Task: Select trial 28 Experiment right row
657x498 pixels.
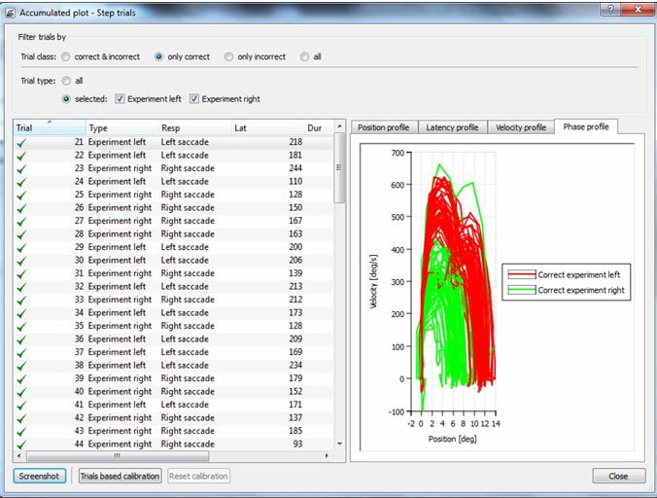Action: tap(174, 234)
